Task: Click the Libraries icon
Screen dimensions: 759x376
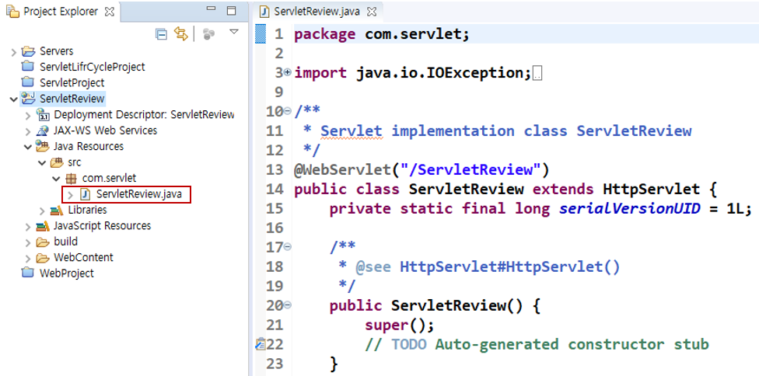Action: click(57, 211)
